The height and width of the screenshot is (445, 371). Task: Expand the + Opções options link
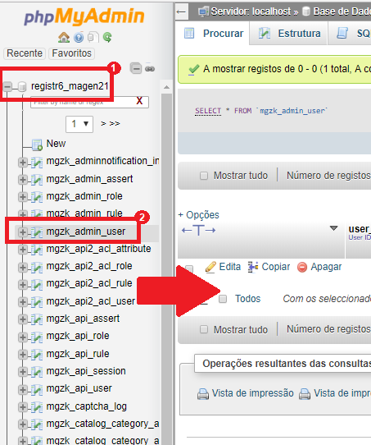(199, 215)
